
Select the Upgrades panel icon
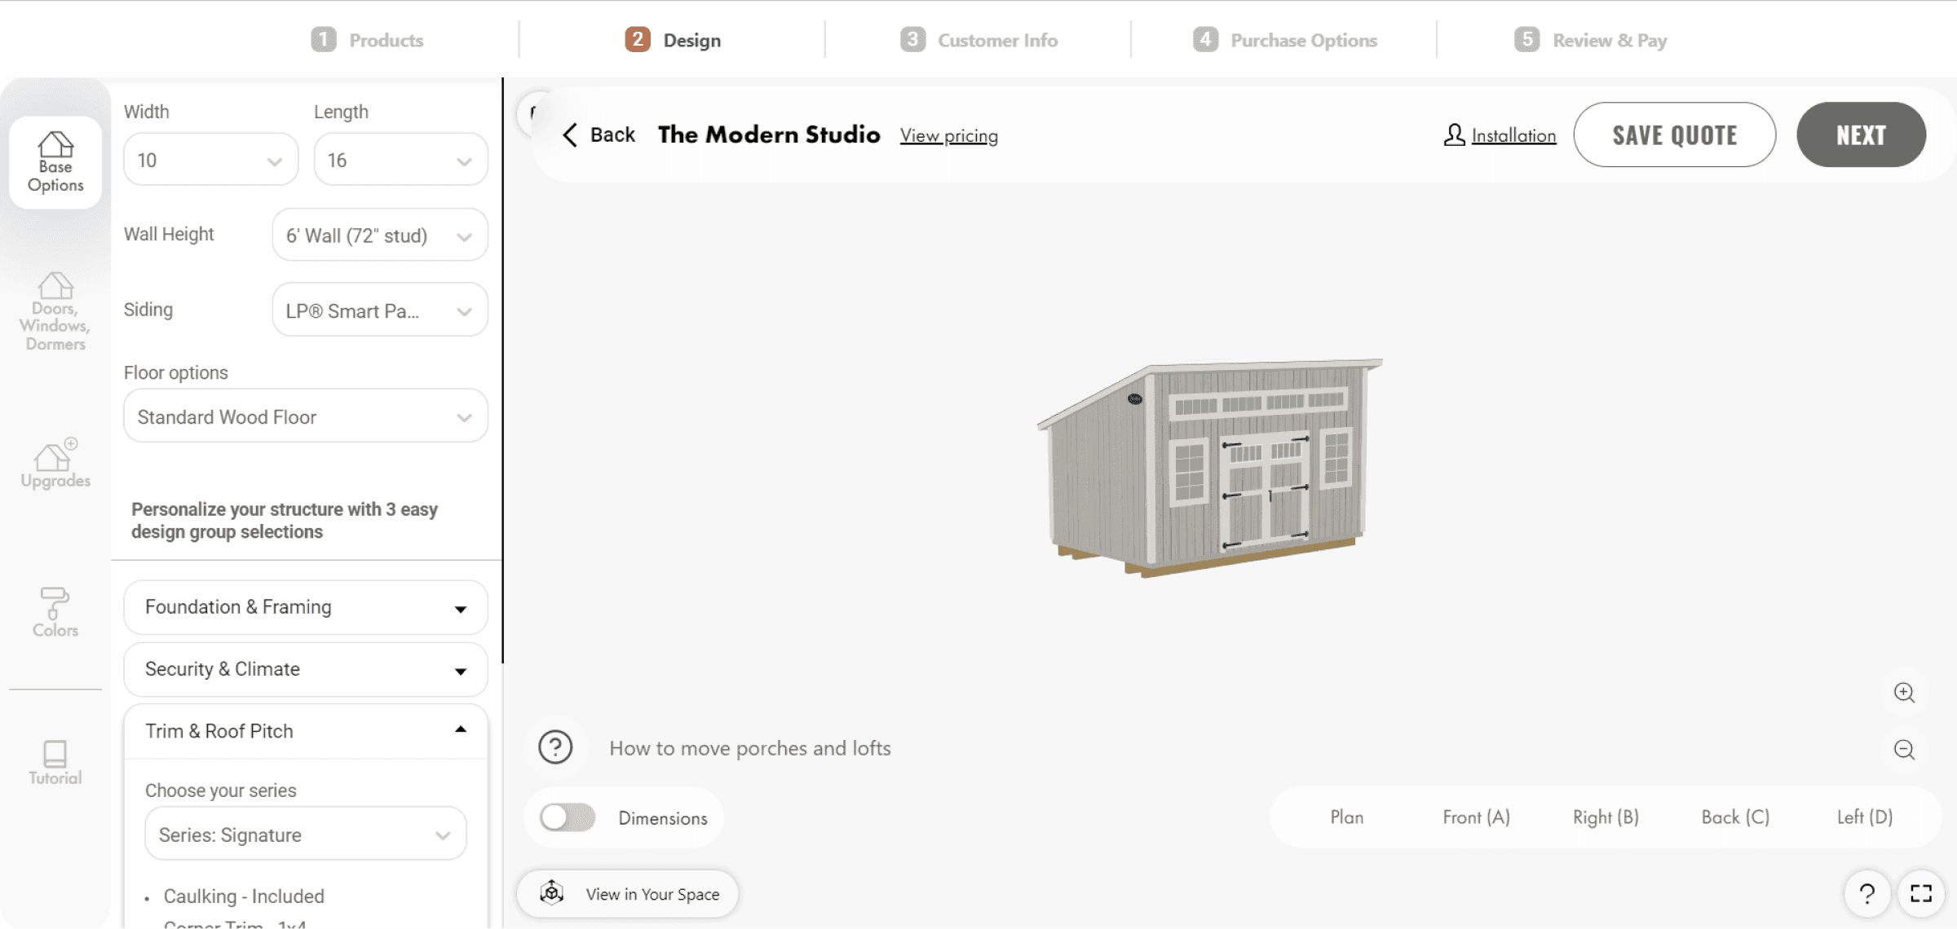click(x=55, y=463)
